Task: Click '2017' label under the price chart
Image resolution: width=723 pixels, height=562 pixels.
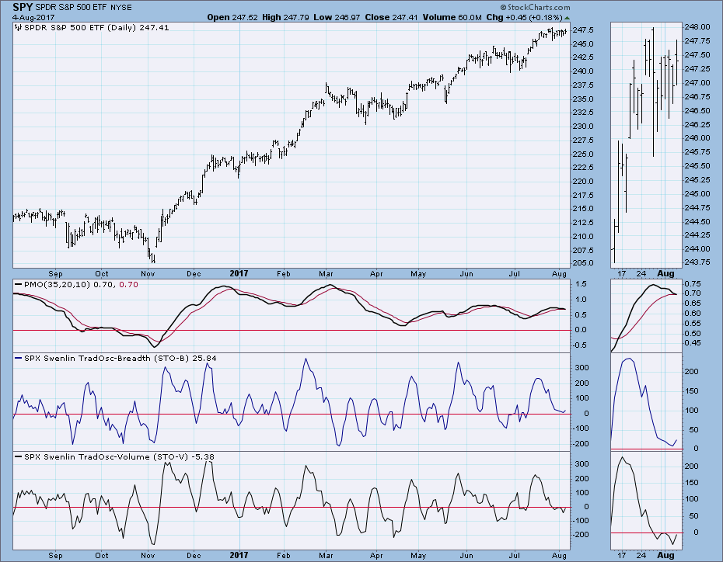Action: pyautogui.click(x=239, y=273)
